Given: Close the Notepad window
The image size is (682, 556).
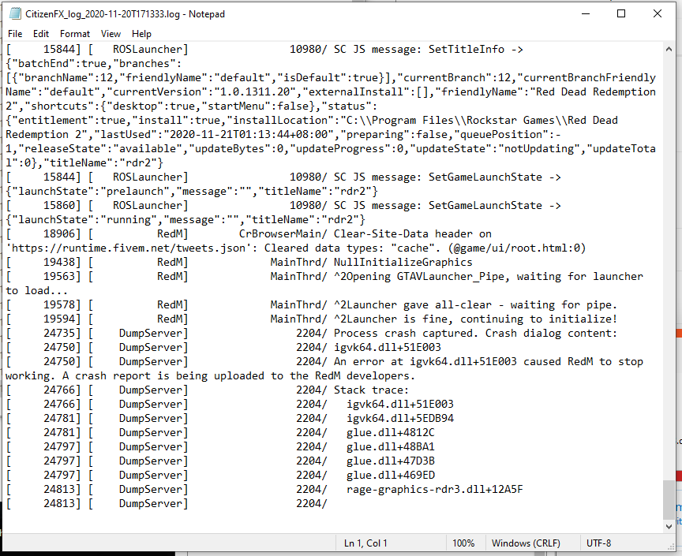Looking at the screenshot, I should (x=658, y=13).
